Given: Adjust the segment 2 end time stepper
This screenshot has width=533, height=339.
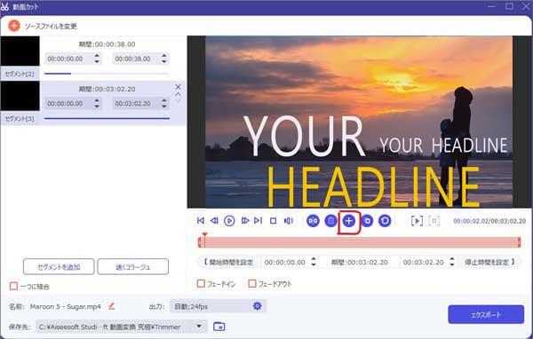Looking at the screenshot, I should [x=164, y=59].
